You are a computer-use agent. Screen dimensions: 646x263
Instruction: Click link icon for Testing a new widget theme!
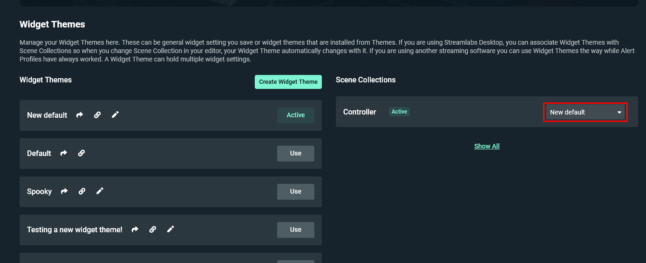coord(153,229)
